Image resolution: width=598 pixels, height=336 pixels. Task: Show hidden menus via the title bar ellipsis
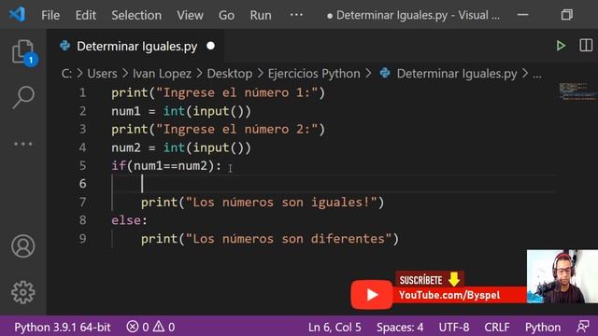click(x=296, y=15)
